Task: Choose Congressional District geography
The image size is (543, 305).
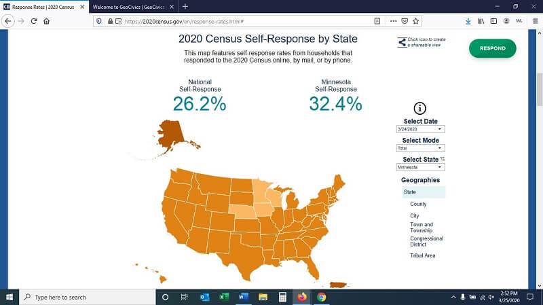Action: pos(426,241)
